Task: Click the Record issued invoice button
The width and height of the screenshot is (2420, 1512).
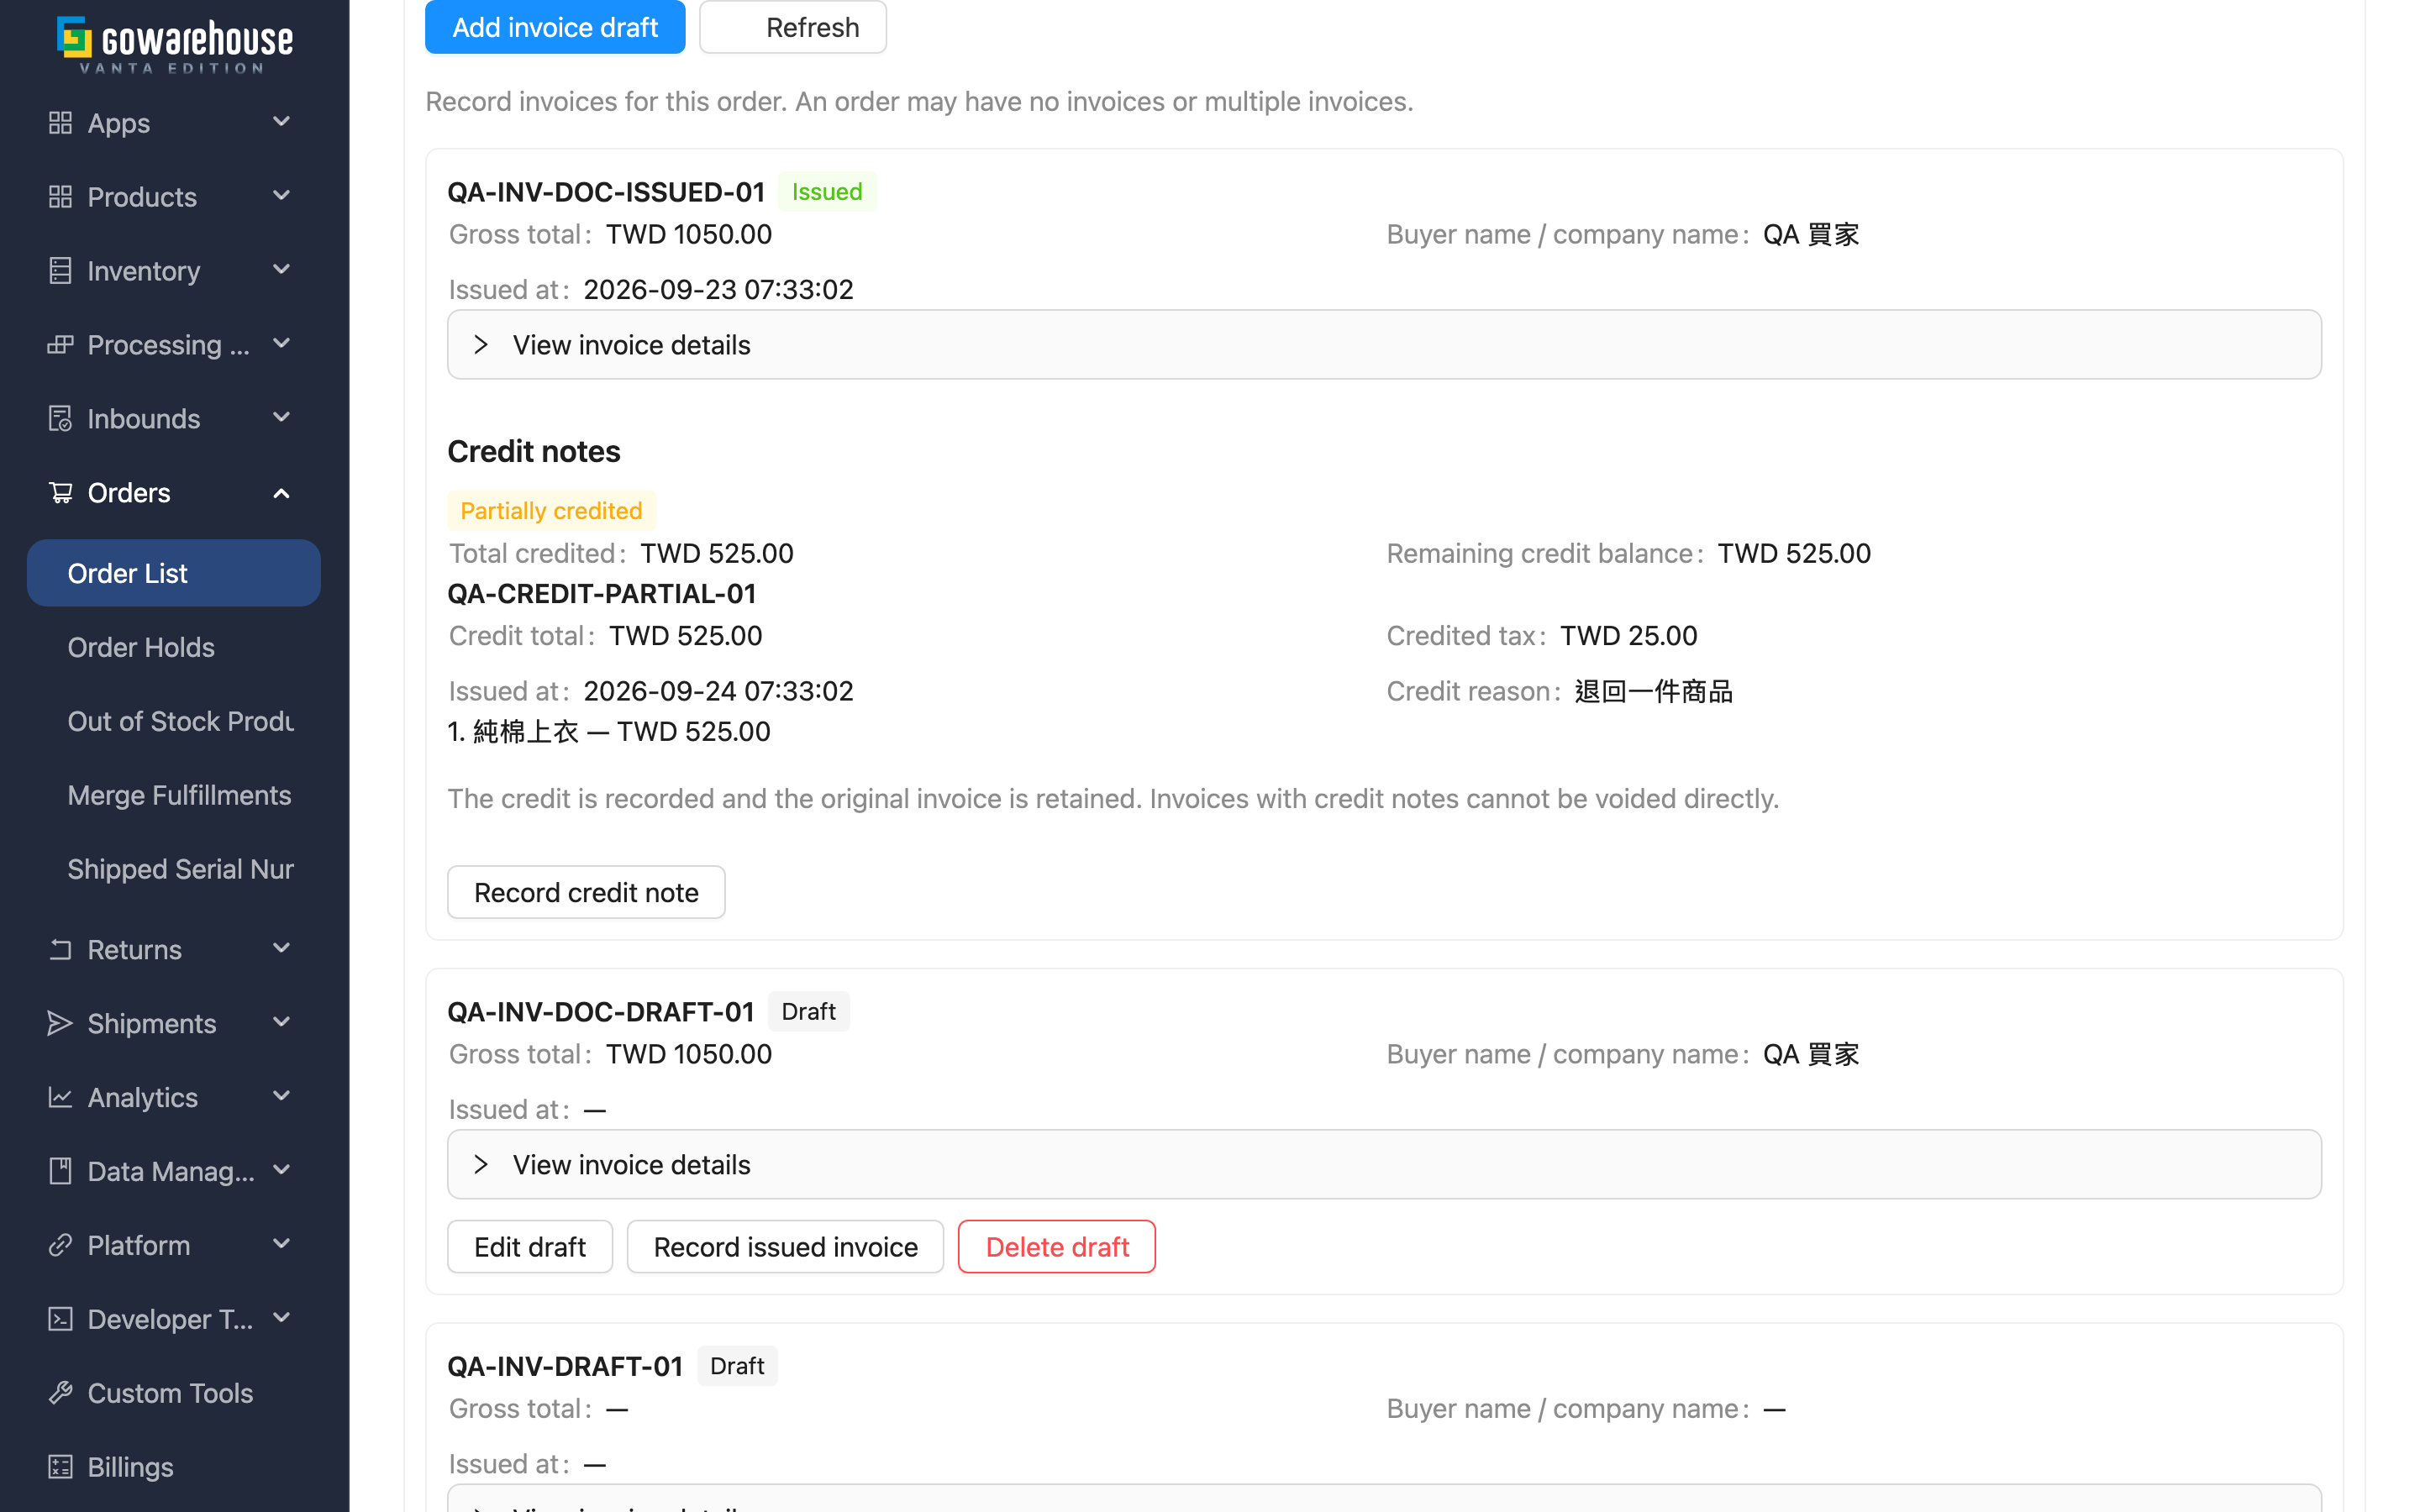Action: [x=785, y=1247]
